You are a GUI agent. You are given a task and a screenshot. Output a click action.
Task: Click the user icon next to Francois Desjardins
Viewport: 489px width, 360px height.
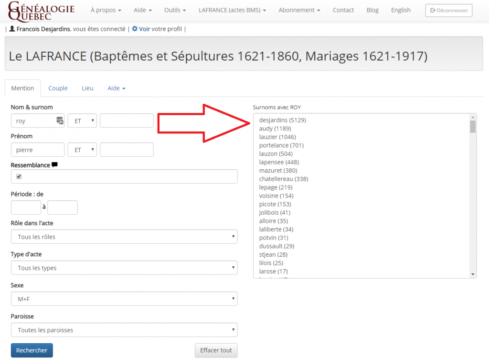tap(12, 29)
